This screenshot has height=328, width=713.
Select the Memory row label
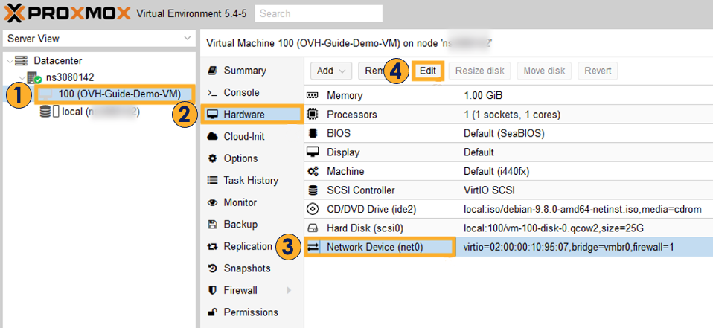(x=345, y=96)
